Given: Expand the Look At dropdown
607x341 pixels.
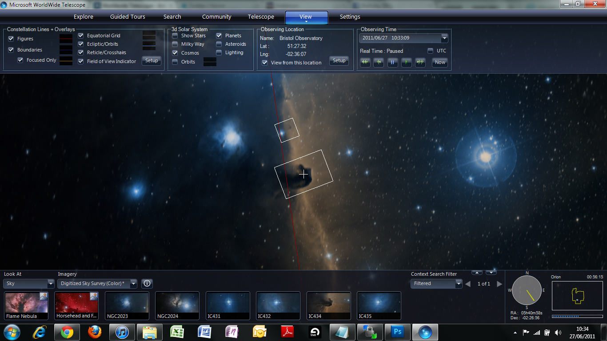Looking at the screenshot, I should tap(50, 284).
